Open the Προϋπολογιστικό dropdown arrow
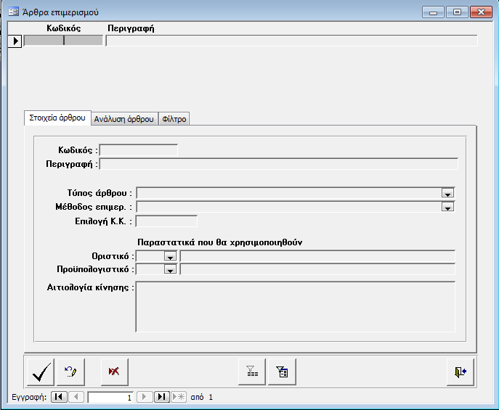The image size is (499, 410). click(x=170, y=269)
